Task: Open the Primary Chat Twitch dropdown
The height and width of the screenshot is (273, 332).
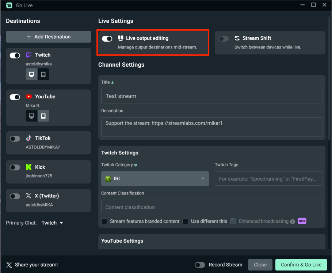Action: tap(52, 223)
